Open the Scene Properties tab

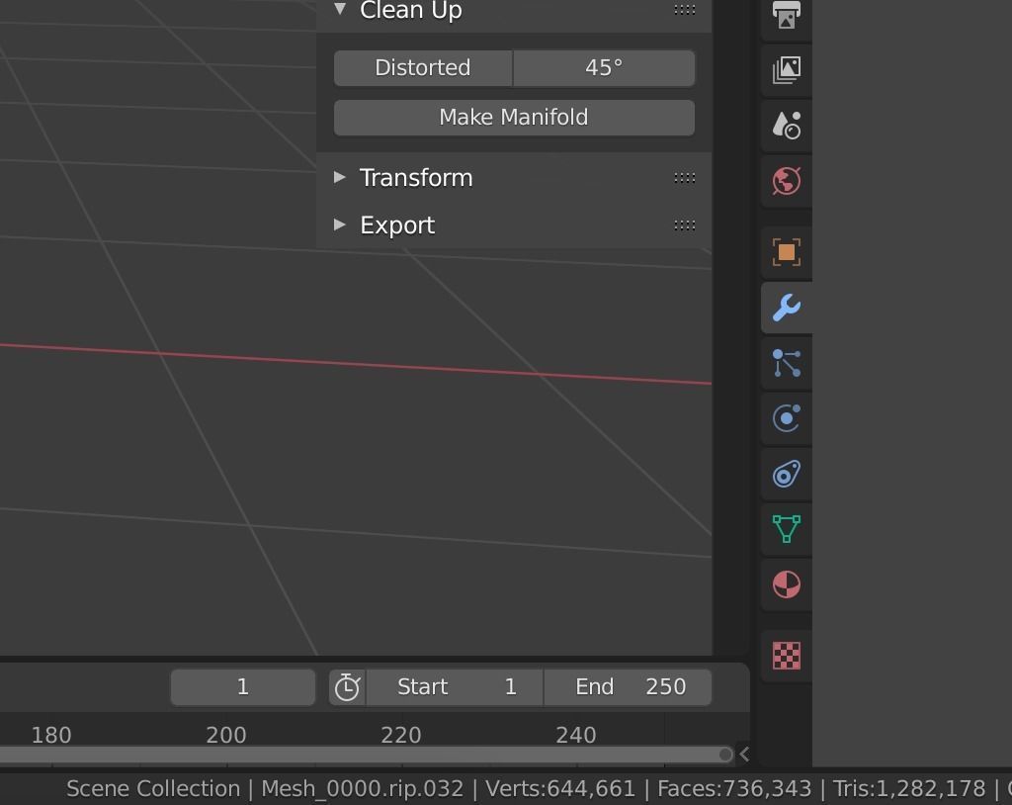[786, 125]
